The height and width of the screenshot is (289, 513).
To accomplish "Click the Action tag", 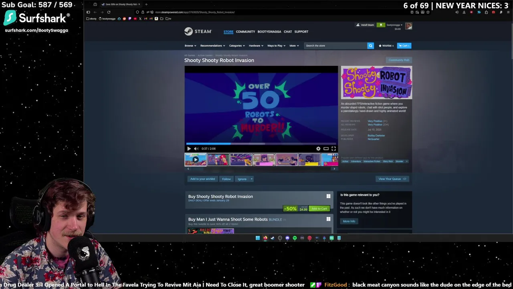I will coord(345,161).
